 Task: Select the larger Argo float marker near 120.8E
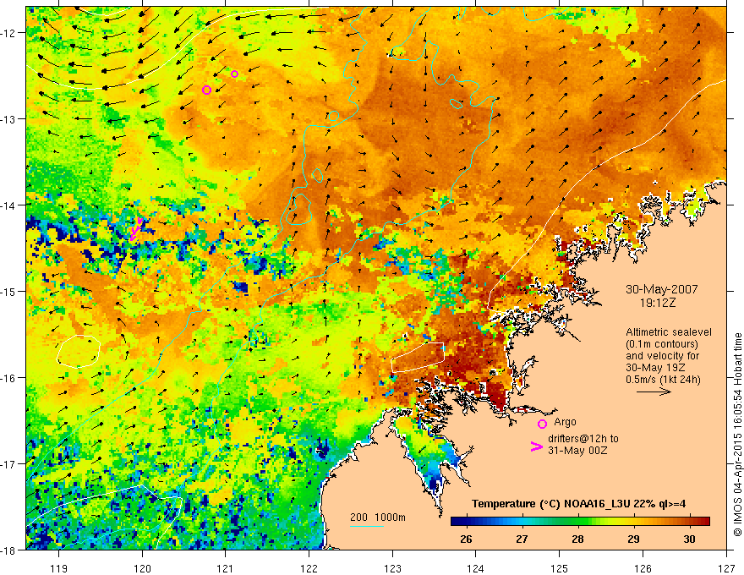click(x=206, y=90)
